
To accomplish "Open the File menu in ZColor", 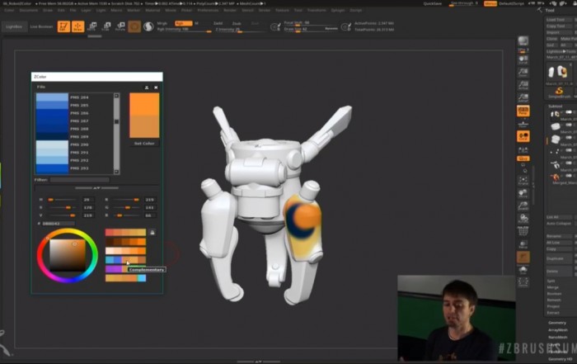I will 41,86.
